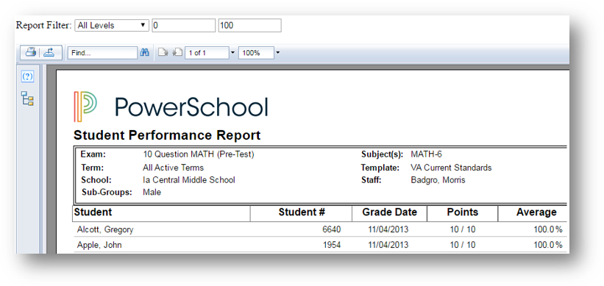Export the report with the export icon

49,53
